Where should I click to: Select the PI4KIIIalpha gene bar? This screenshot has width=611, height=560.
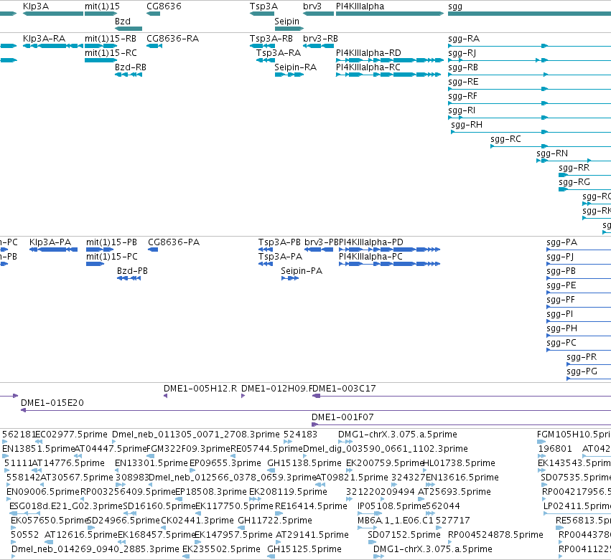click(x=390, y=14)
